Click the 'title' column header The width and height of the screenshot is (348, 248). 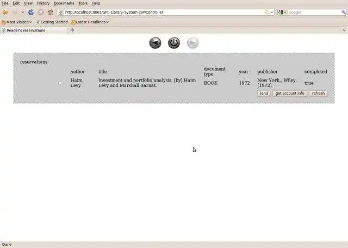click(103, 71)
